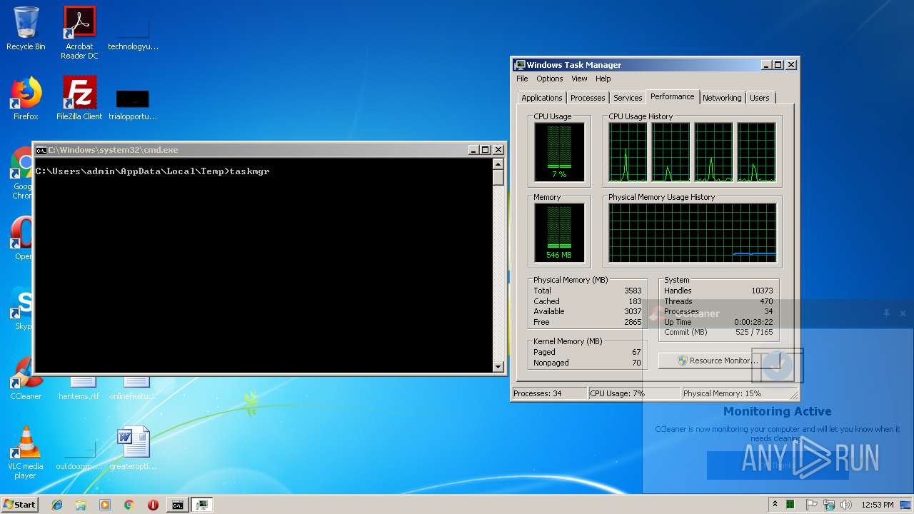Screen dimensions: 914x514
Task: Click the Memory usage gauge
Action: pos(559,232)
